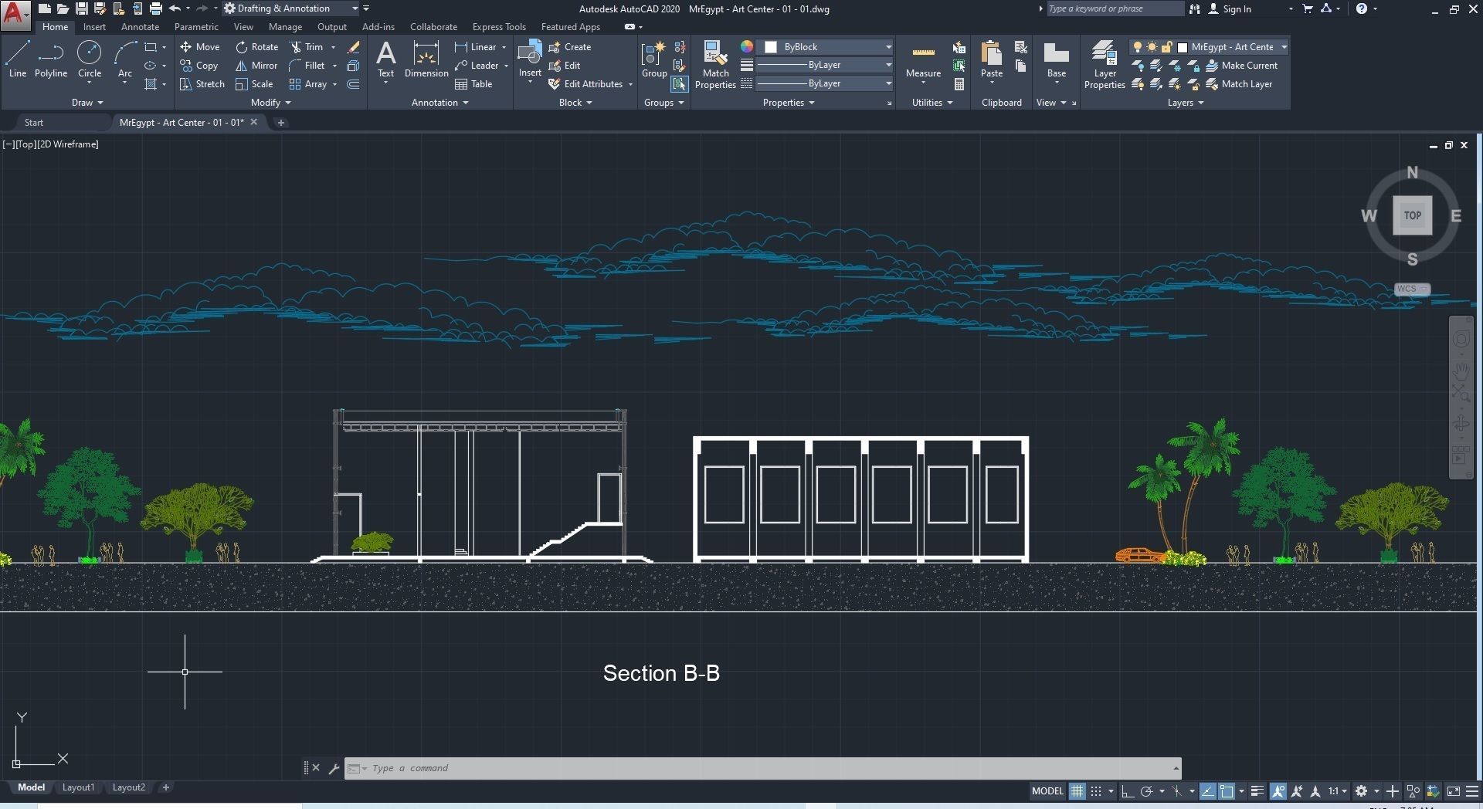Toggle polar tracking in status bar
This screenshot has height=809, width=1483.
[1147, 790]
